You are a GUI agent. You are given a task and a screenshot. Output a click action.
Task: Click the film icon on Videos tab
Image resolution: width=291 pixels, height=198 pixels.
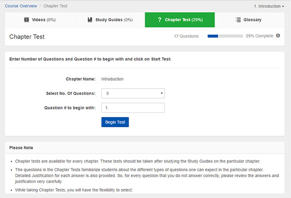click(26, 20)
